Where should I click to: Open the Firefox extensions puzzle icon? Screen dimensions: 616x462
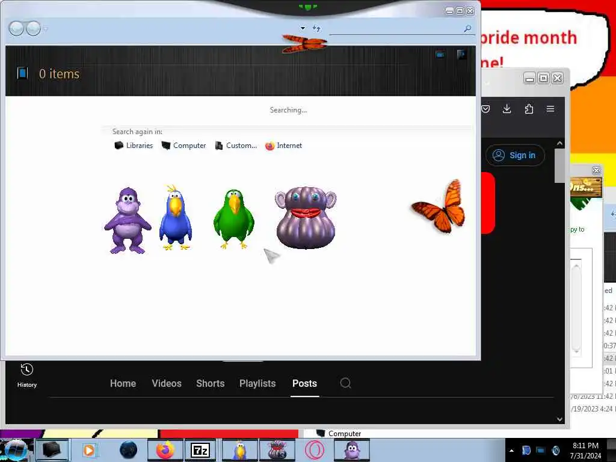(529, 109)
